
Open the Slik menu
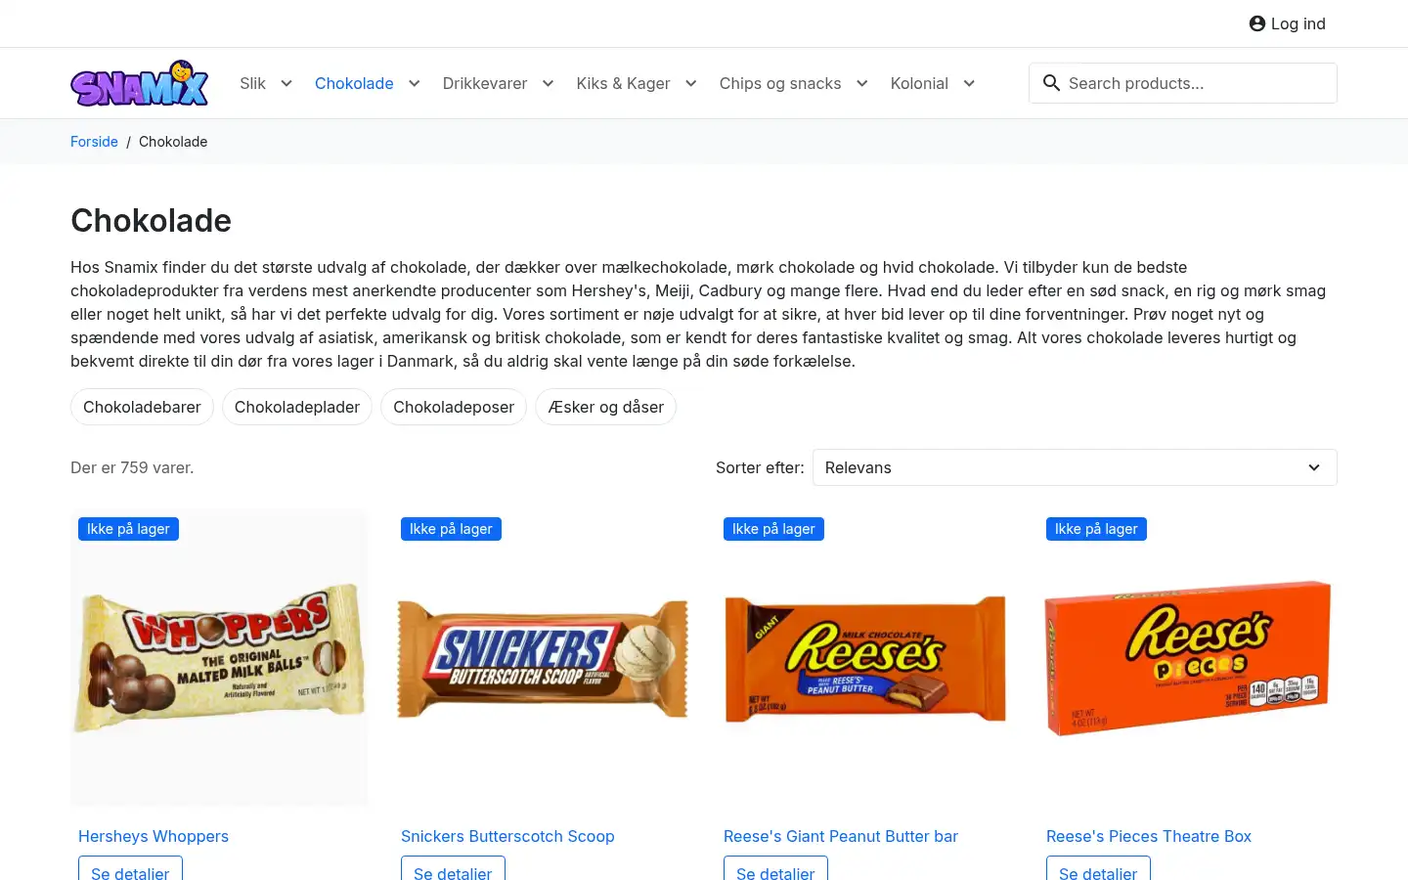click(252, 83)
